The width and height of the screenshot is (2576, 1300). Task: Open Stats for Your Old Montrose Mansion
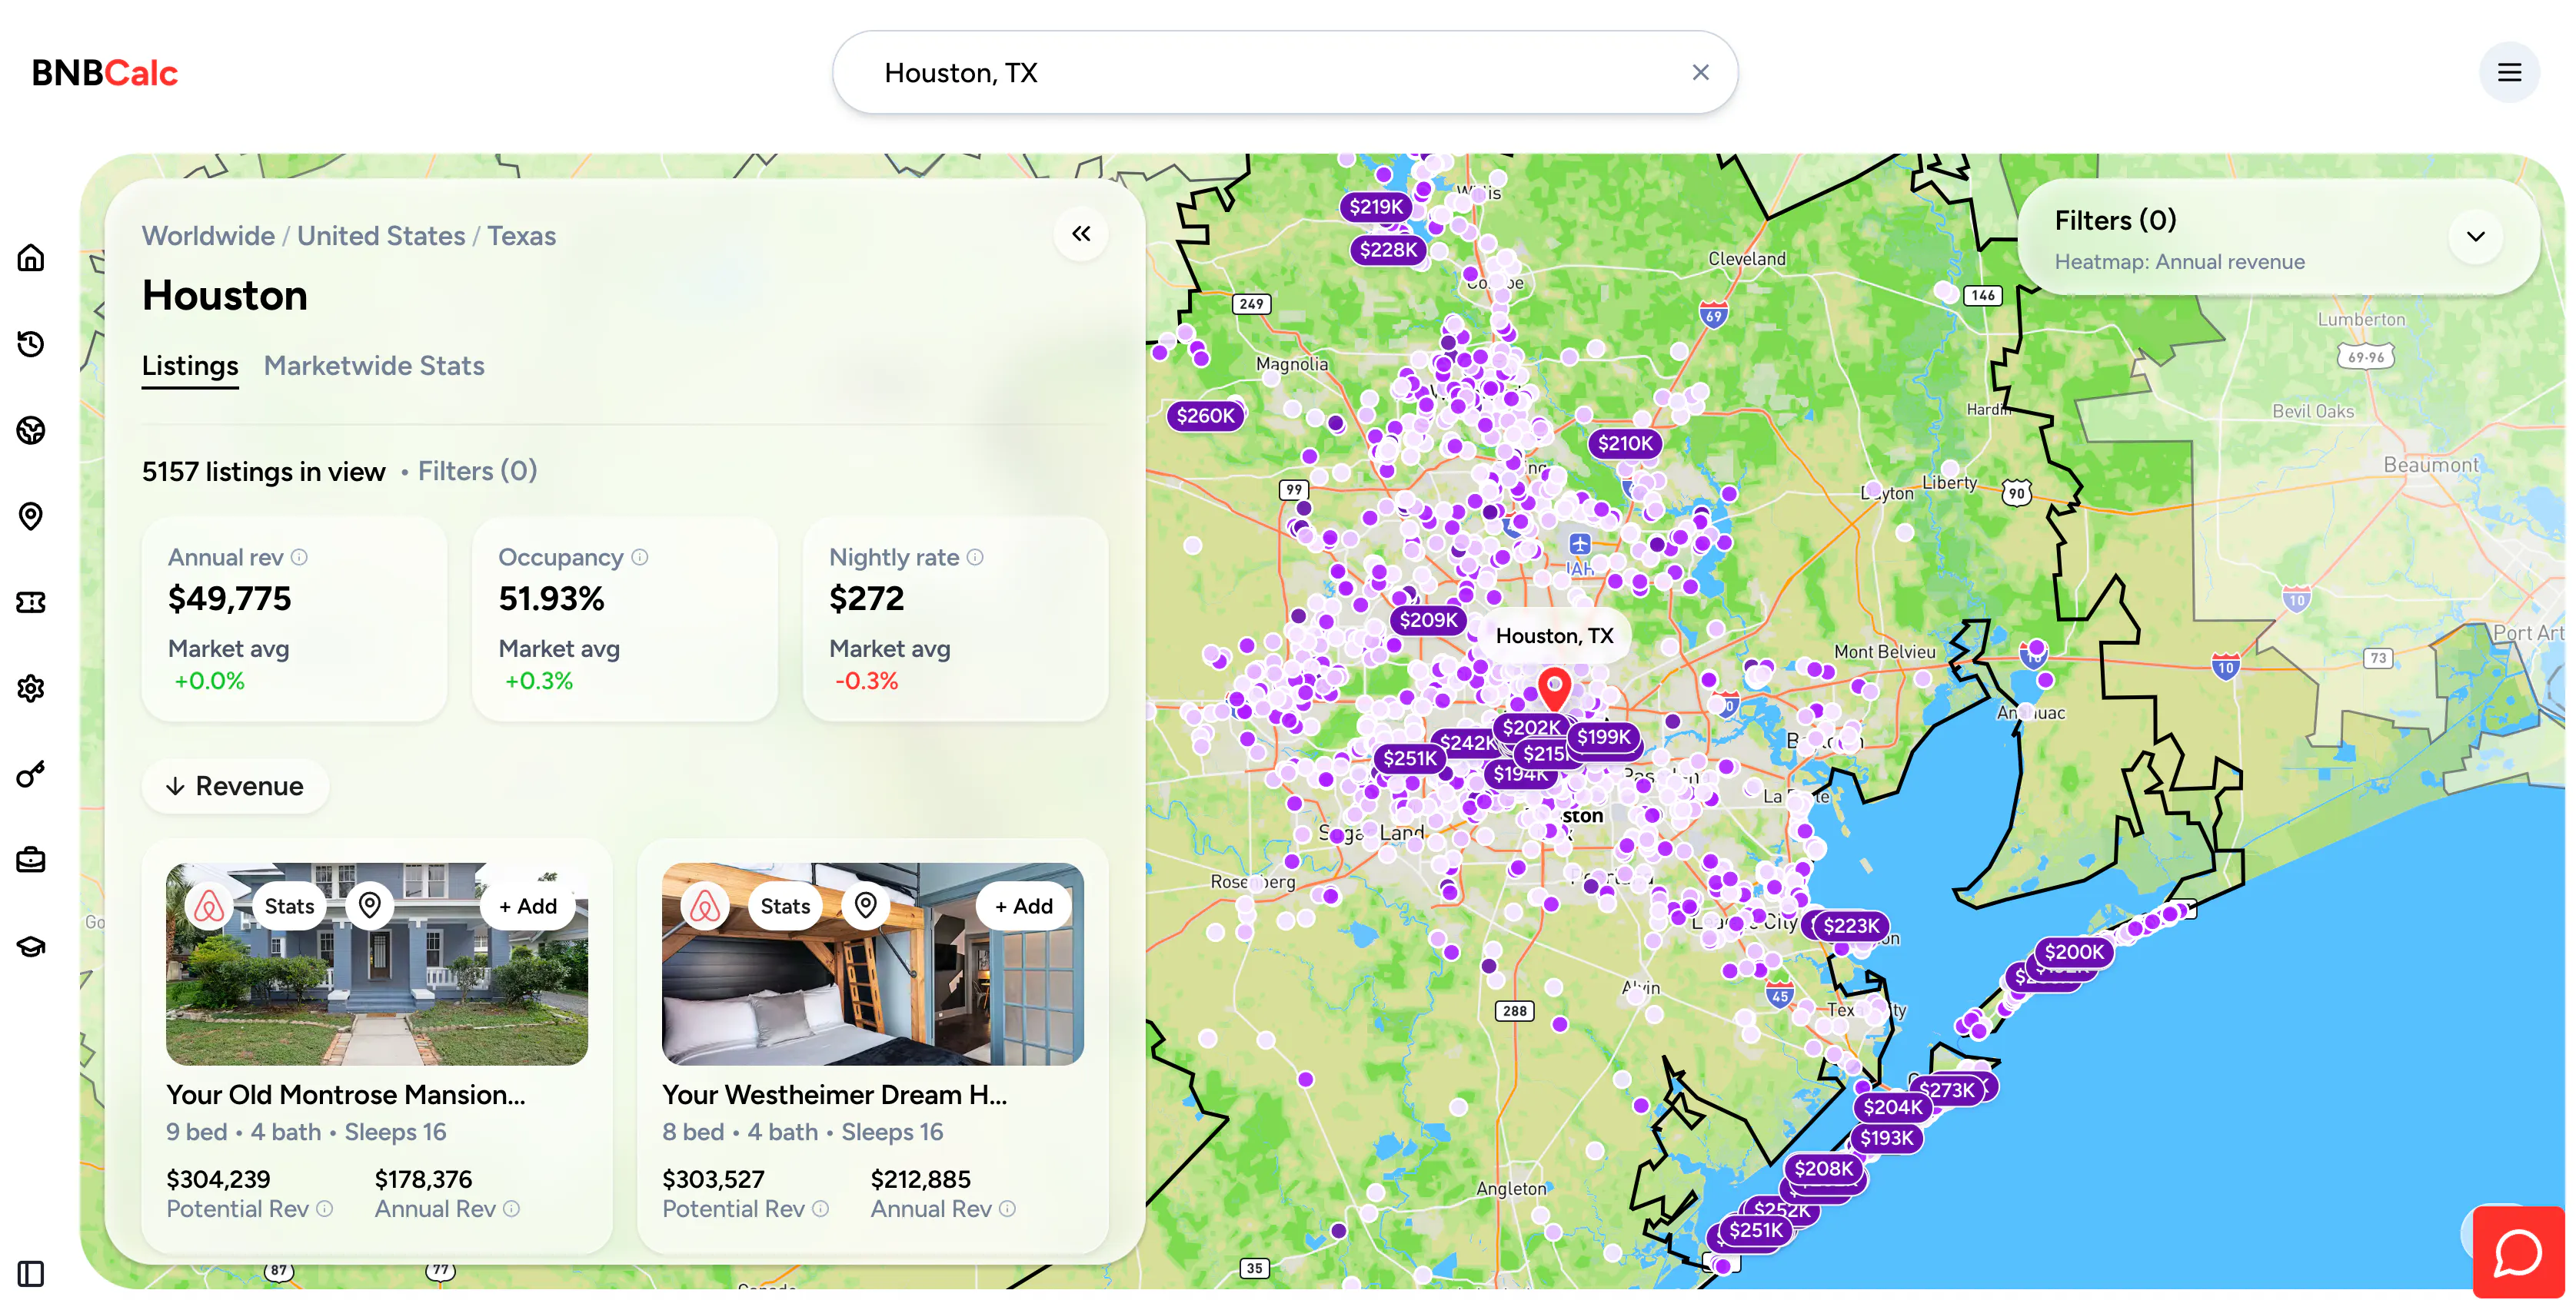pos(289,907)
